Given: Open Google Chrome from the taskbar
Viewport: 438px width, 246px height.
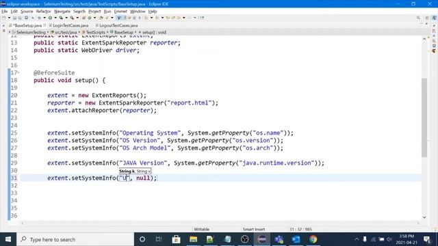Looking at the screenshot, I should (313, 239).
